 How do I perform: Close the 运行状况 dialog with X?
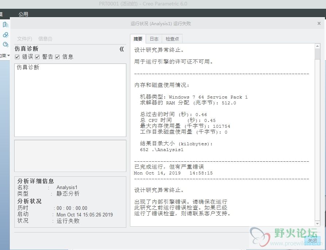319,23
